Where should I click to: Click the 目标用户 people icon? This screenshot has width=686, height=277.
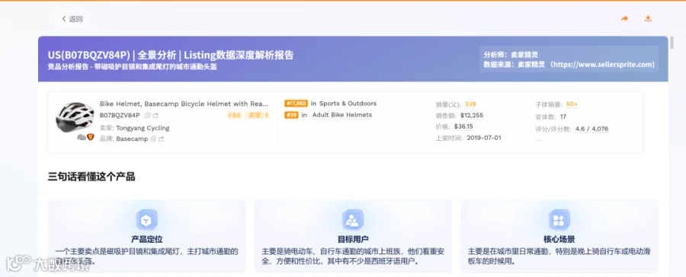[x=353, y=220]
